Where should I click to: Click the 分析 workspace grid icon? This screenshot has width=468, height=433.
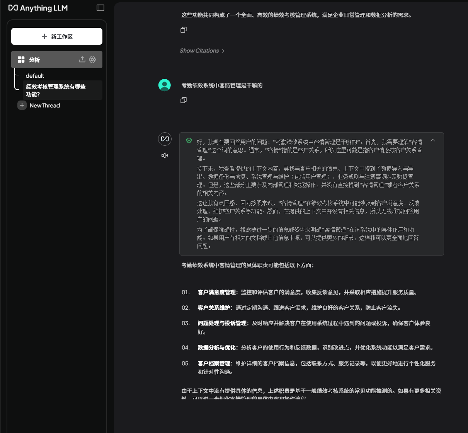click(21, 60)
